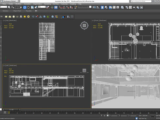160x120 pixels.
Task: Activate the Select and Rotate tool
Action: click(28, 7)
